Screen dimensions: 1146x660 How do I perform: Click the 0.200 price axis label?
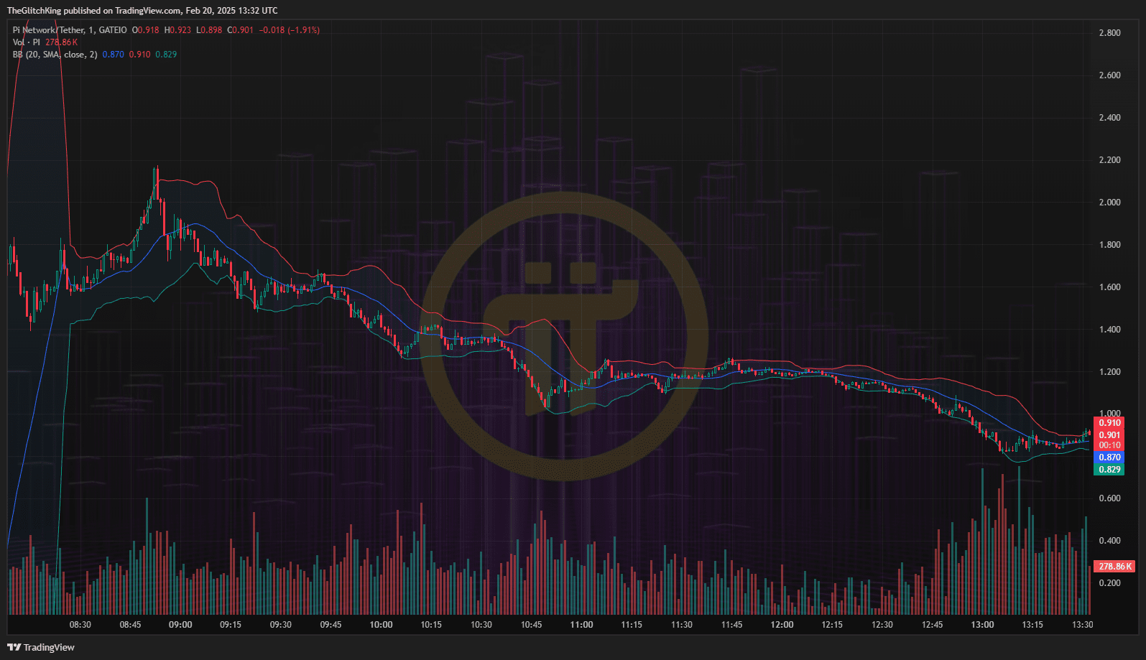[1109, 583]
